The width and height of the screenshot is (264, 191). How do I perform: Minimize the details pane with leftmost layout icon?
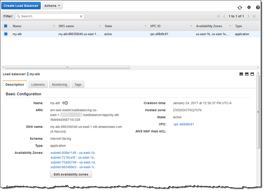(241, 74)
